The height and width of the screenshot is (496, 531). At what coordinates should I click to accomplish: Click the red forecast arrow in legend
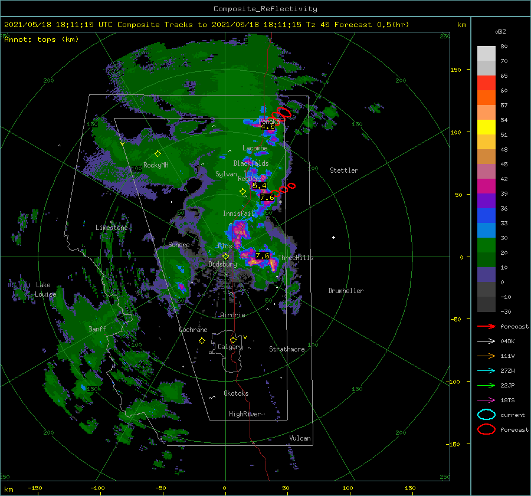[x=486, y=326]
